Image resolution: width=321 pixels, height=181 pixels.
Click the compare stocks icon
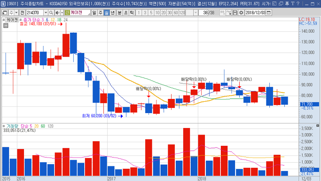point(222,13)
